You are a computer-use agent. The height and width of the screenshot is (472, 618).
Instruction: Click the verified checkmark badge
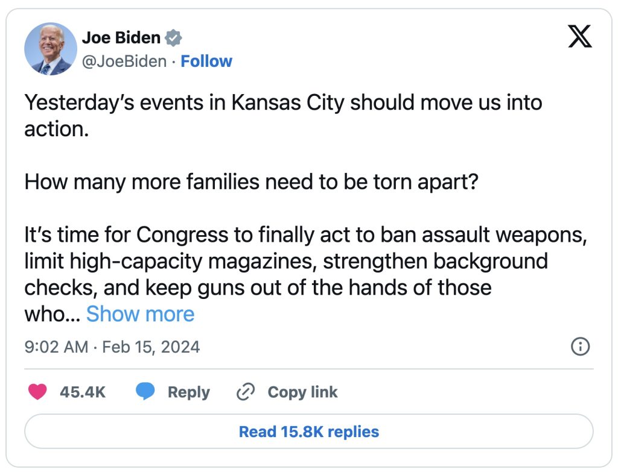pos(174,38)
